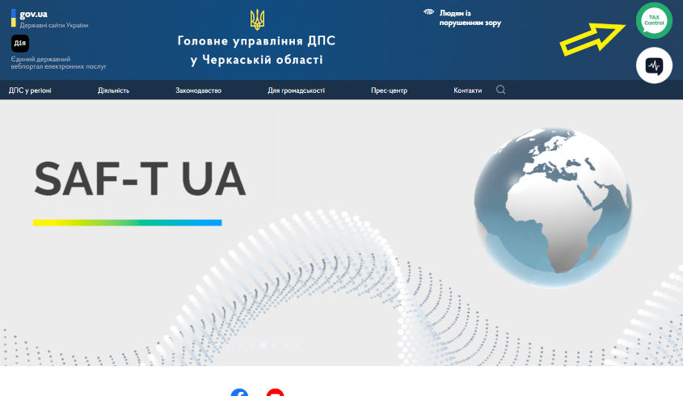Click the red YouTube icon
Screen dimensions: 683x396
pos(275,393)
